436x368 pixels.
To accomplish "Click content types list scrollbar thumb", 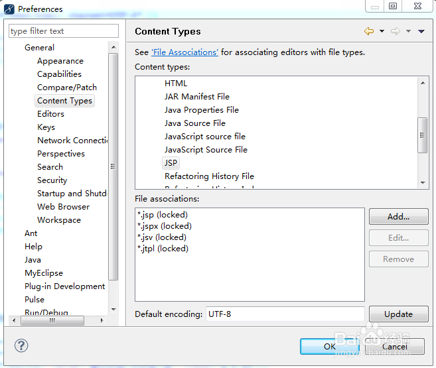I will (423, 135).
